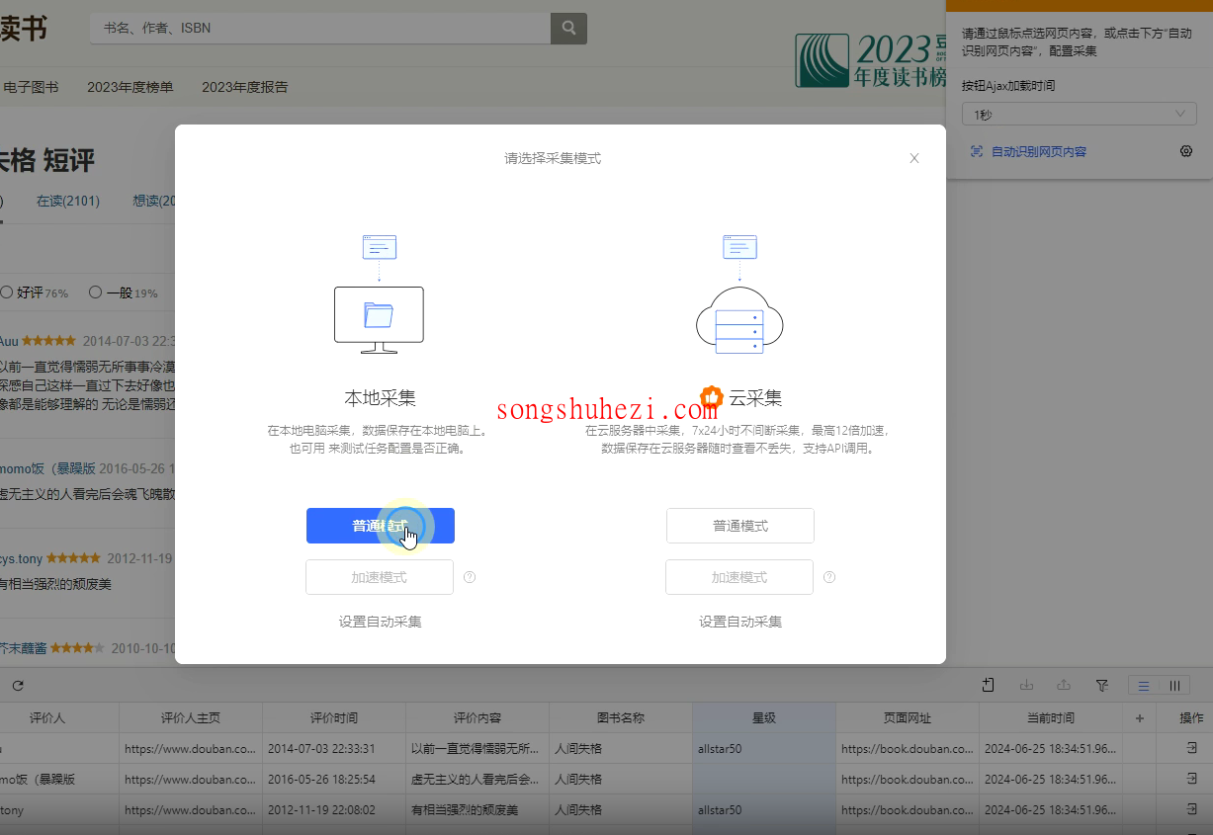Open help icon beside local 加速模式
1213x835 pixels.
point(470,577)
